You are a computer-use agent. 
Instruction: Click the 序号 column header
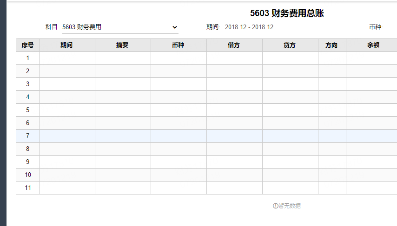[27, 45]
